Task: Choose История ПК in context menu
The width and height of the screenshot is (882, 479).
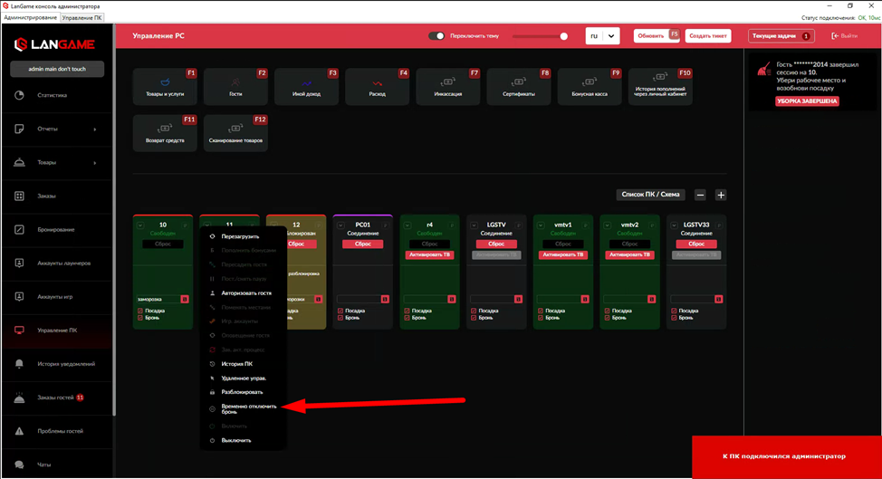Action: [235, 363]
